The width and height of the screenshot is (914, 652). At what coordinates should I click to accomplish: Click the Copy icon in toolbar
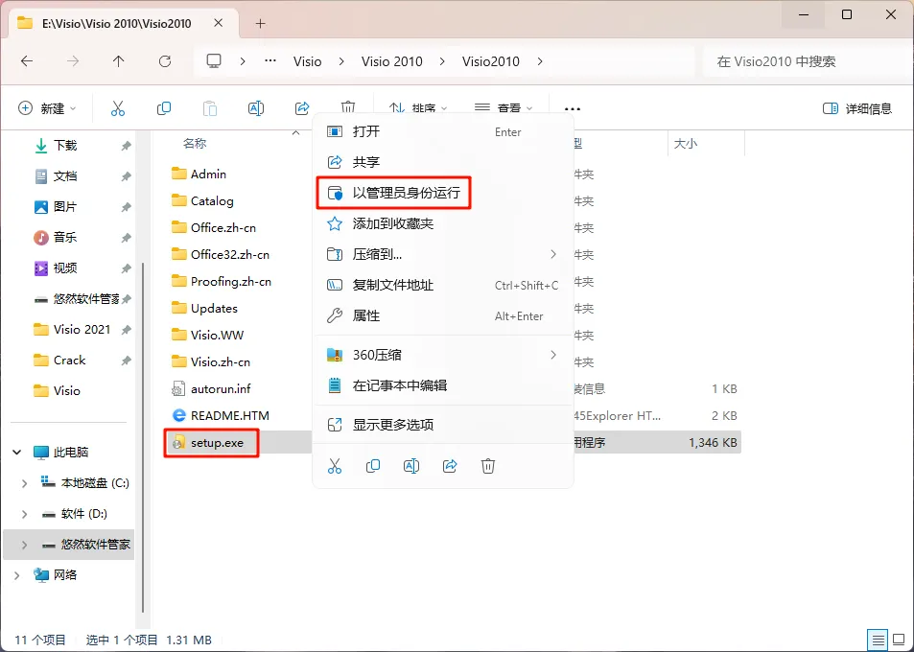pos(164,108)
